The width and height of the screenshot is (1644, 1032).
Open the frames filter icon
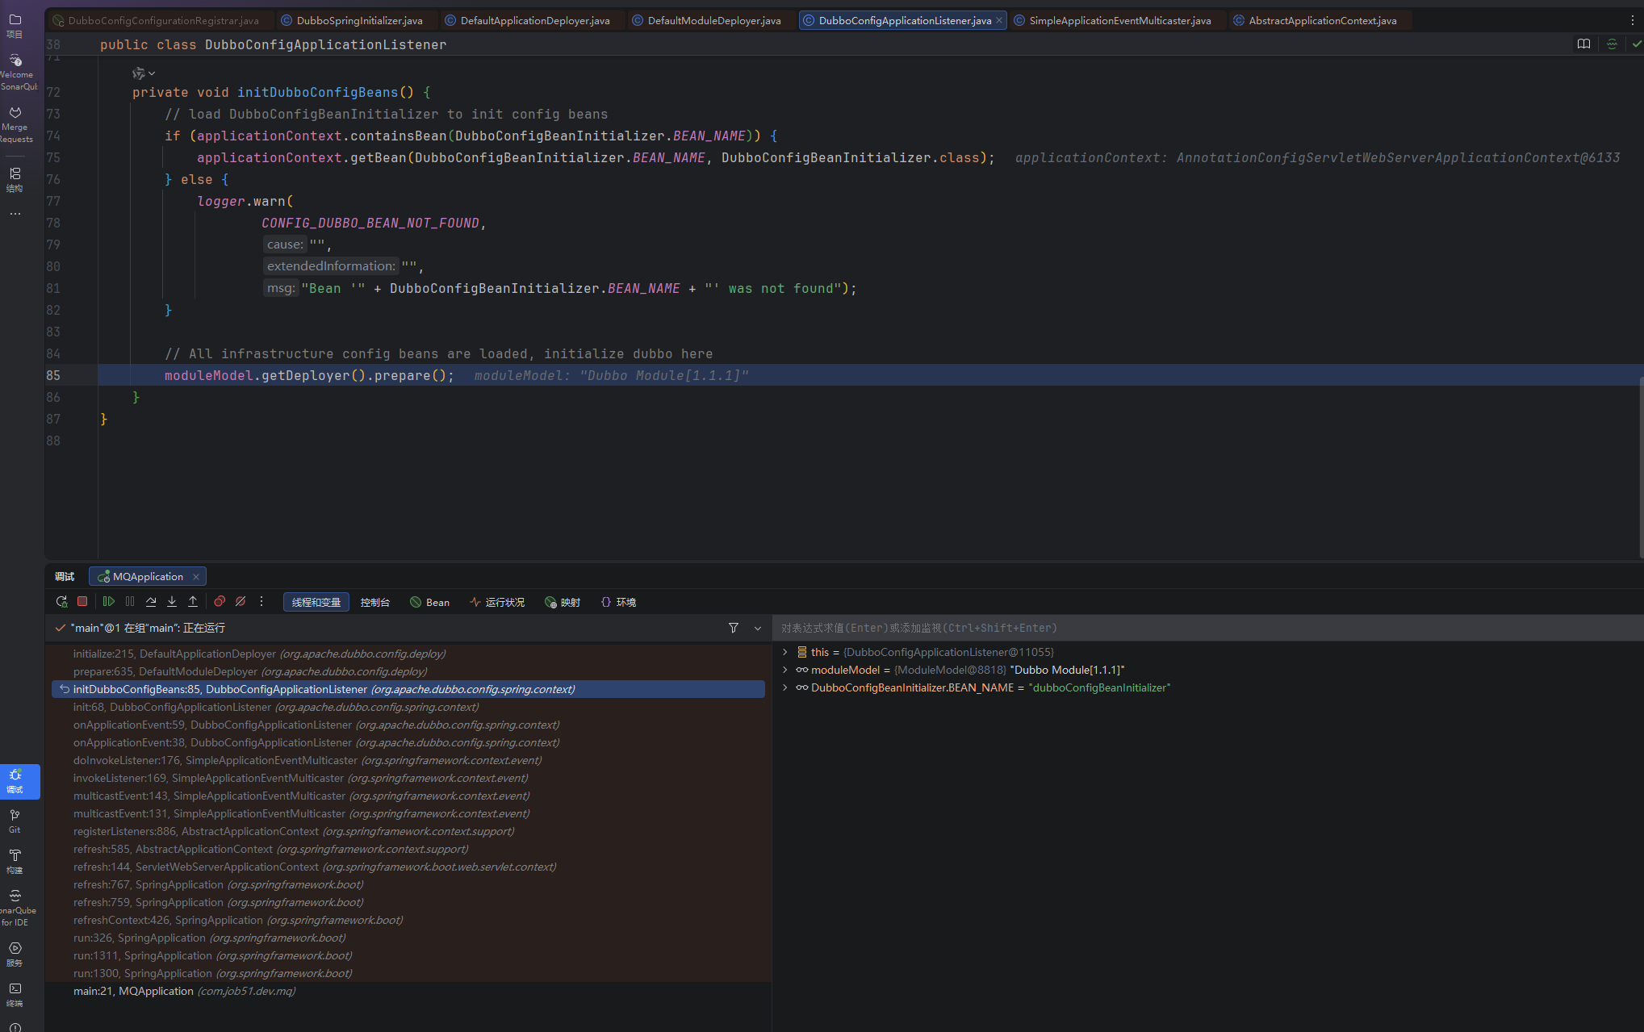[x=734, y=628]
